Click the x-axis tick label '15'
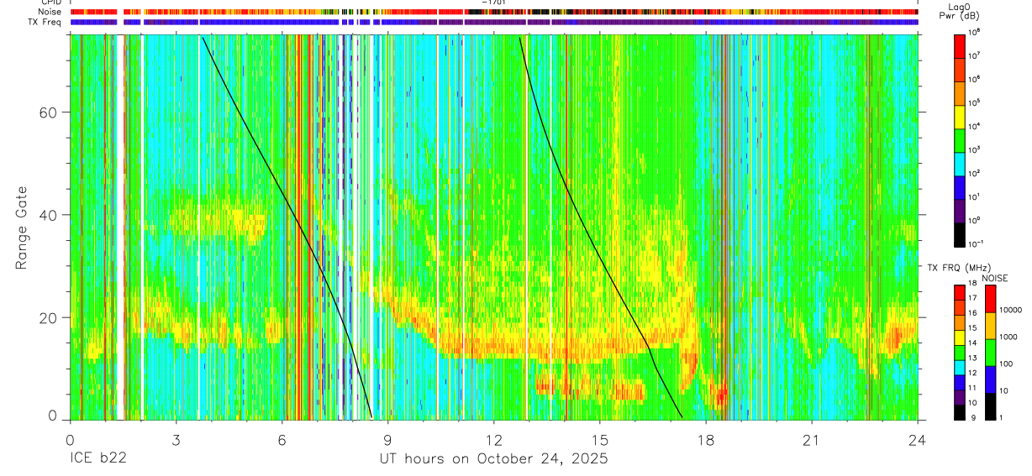Viewport: 1032px width, 476px height. point(600,440)
